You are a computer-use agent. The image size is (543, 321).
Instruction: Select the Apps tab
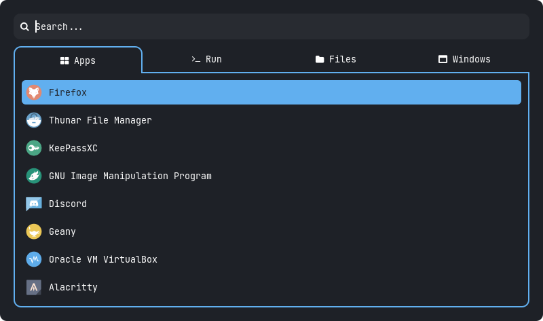click(x=78, y=60)
